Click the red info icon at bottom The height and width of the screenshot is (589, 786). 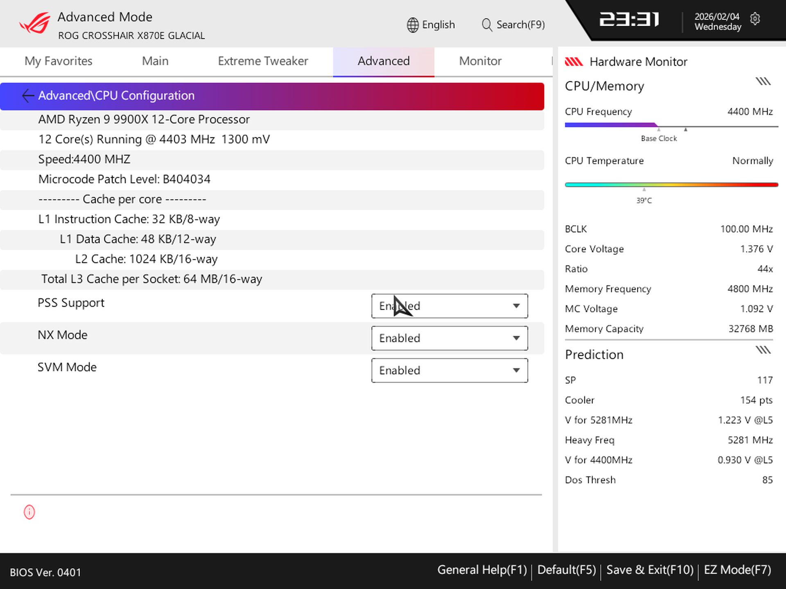[x=29, y=512]
